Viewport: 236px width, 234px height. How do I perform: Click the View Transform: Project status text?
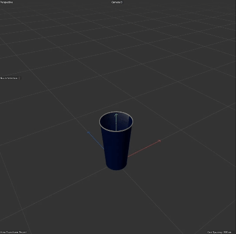click(13, 232)
